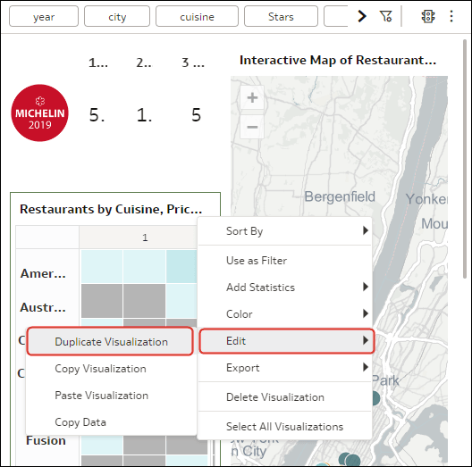
Task: Zoom out of the map with minus
Action: tap(252, 127)
